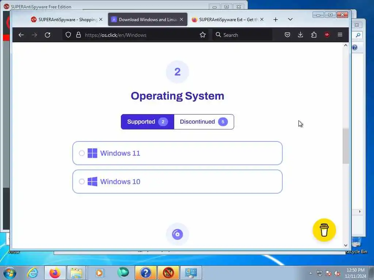
Task: Open the Windows Start menu
Action: click(10, 273)
